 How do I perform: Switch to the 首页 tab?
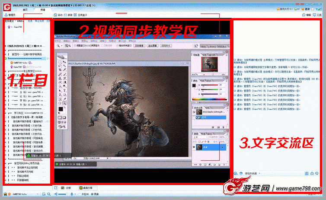[x=25, y=10]
